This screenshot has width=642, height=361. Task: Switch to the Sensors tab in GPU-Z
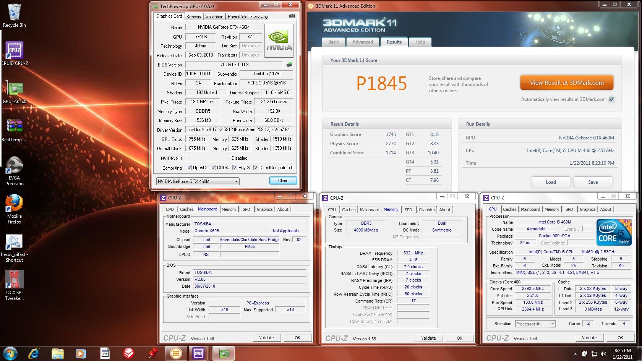pos(194,17)
